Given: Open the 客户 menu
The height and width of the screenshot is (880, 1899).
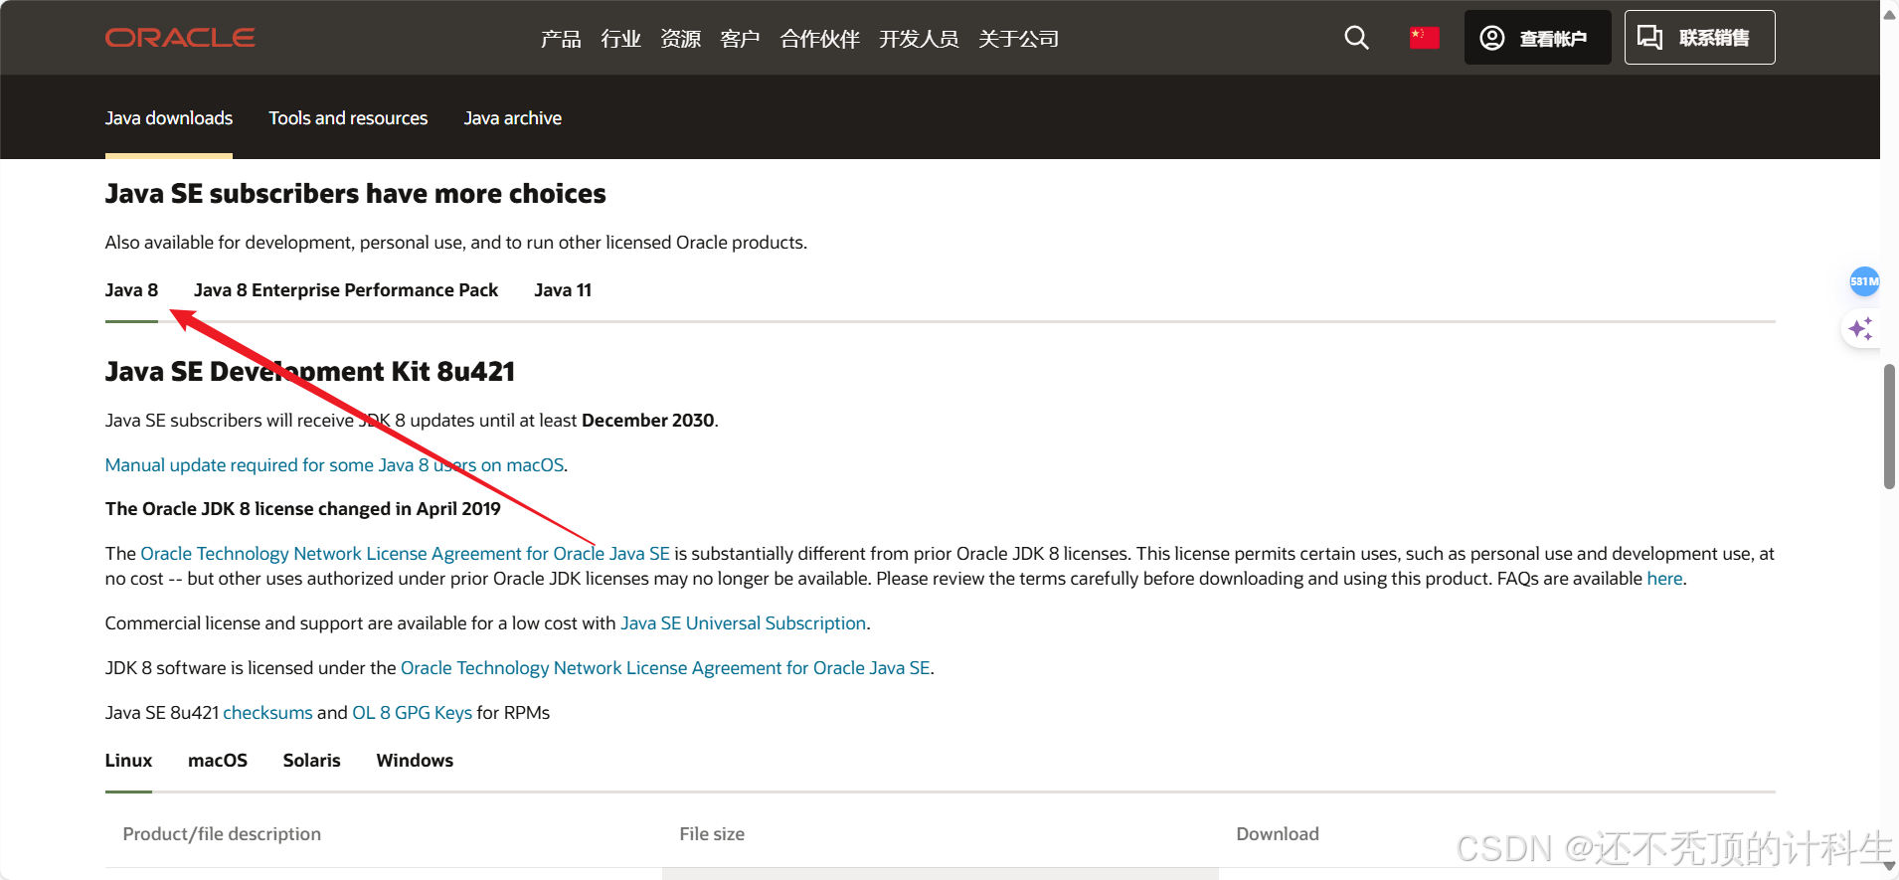Looking at the screenshot, I should (740, 39).
